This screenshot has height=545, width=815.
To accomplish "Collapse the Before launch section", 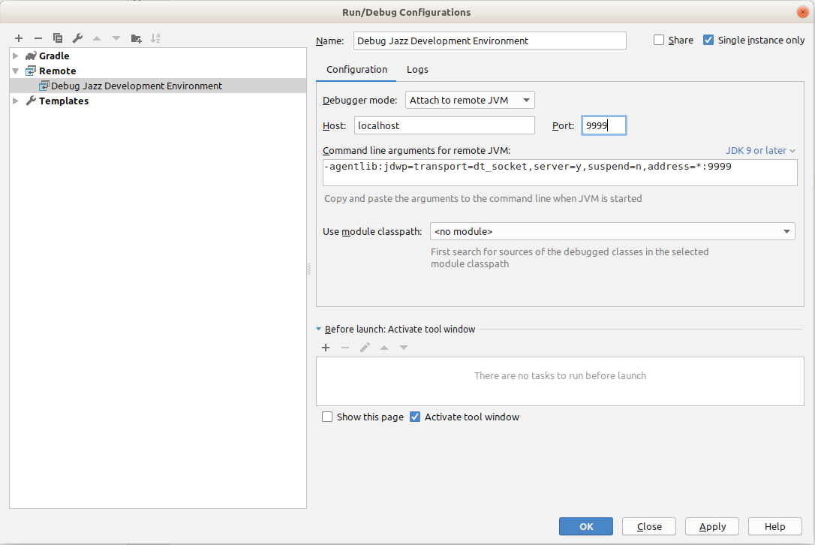I will click(319, 330).
